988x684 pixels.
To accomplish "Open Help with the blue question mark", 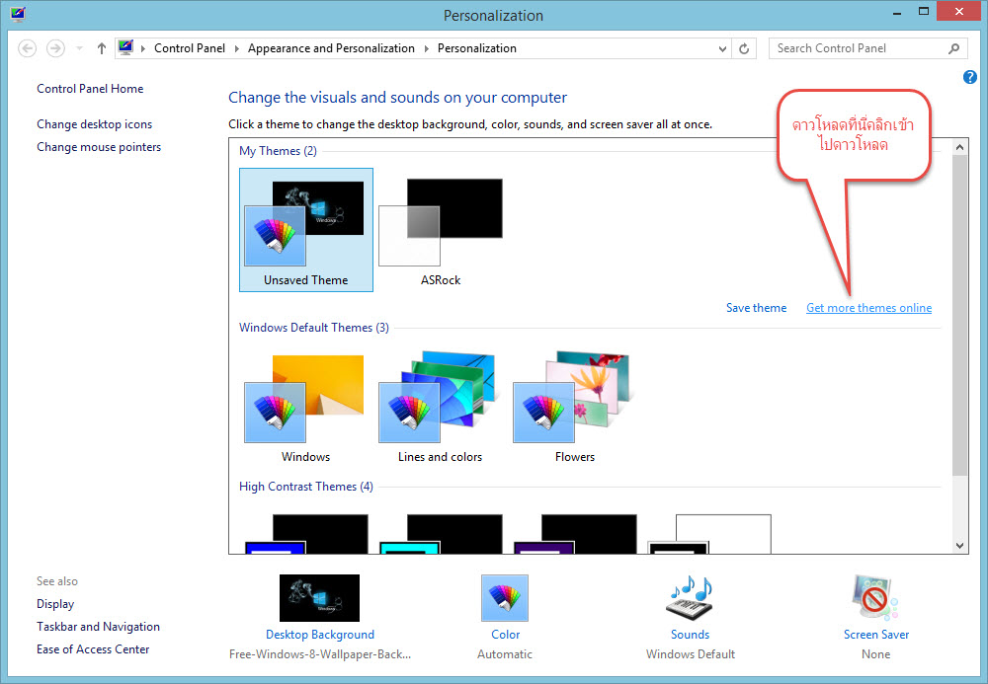I will coord(970,77).
